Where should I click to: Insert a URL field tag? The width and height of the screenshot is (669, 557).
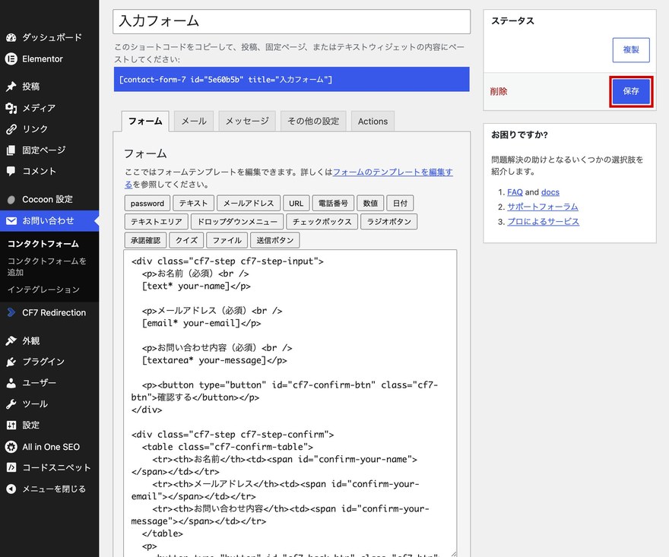[296, 204]
